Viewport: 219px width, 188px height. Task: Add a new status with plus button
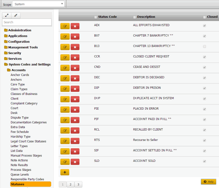click(x=64, y=172)
